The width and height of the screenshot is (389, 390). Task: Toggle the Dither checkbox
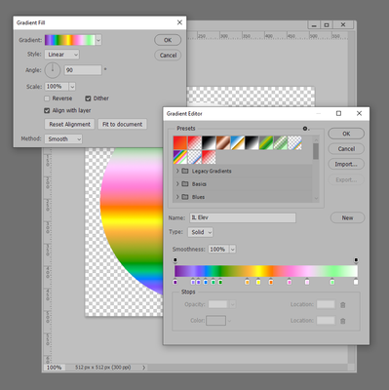(88, 98)
